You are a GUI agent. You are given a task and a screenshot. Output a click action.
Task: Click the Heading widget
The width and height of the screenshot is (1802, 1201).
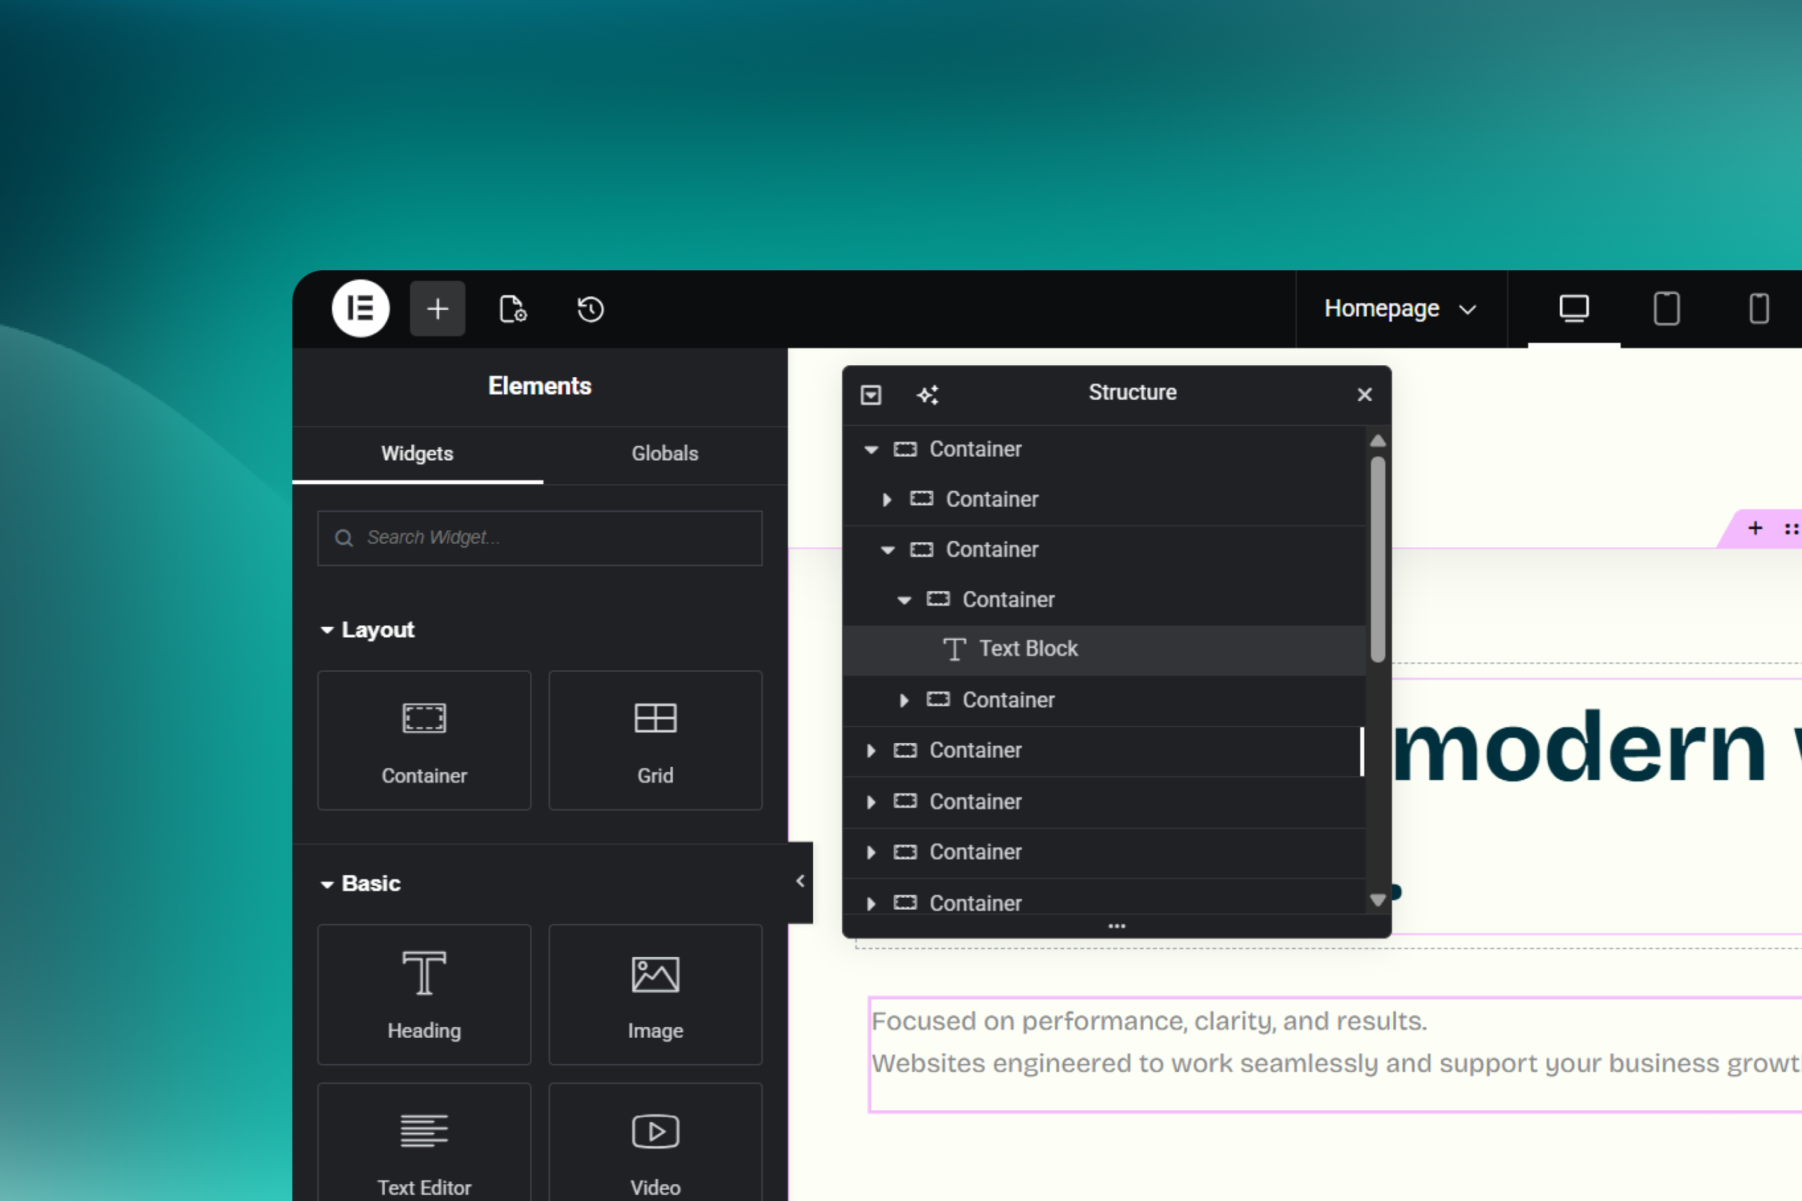(x=424, y=994)
